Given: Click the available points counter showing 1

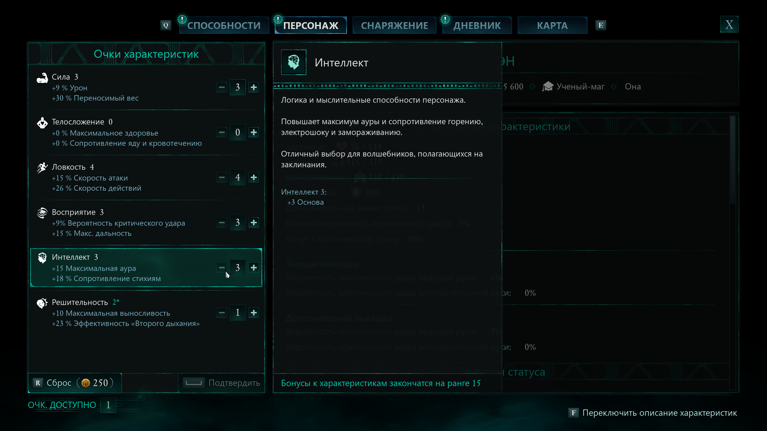Looking at the screenshot, I should pyautogui.click(x=108, y=405).
